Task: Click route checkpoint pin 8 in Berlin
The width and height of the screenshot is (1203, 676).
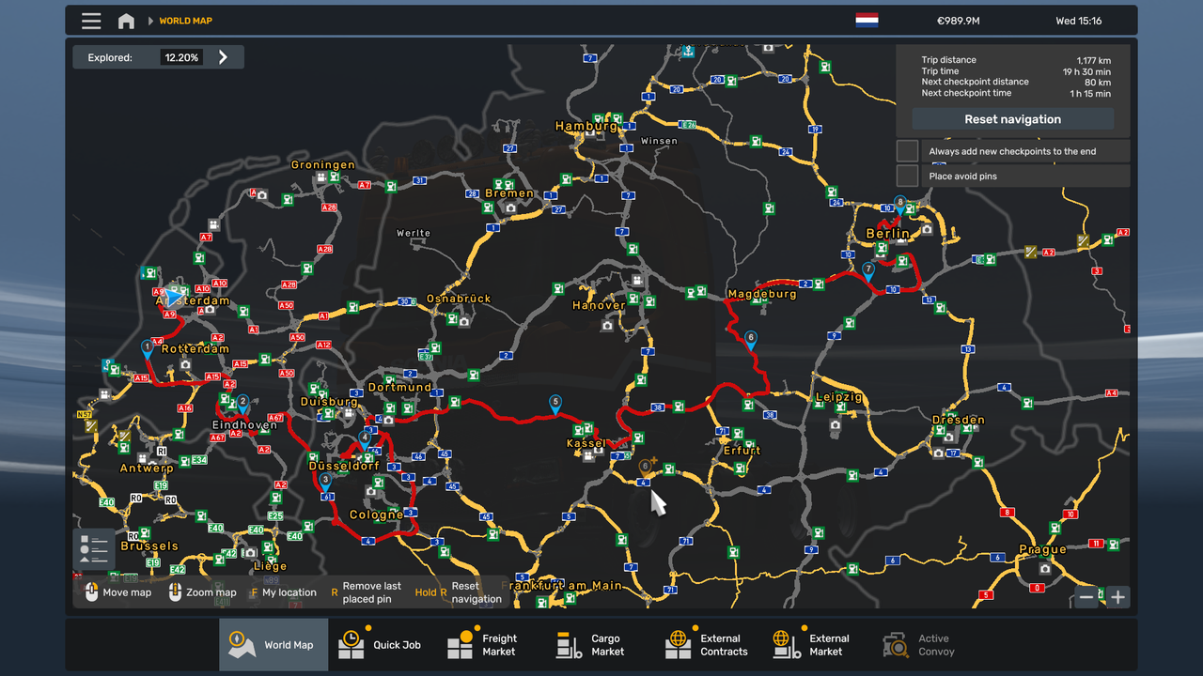Action: tap(900, 204)
